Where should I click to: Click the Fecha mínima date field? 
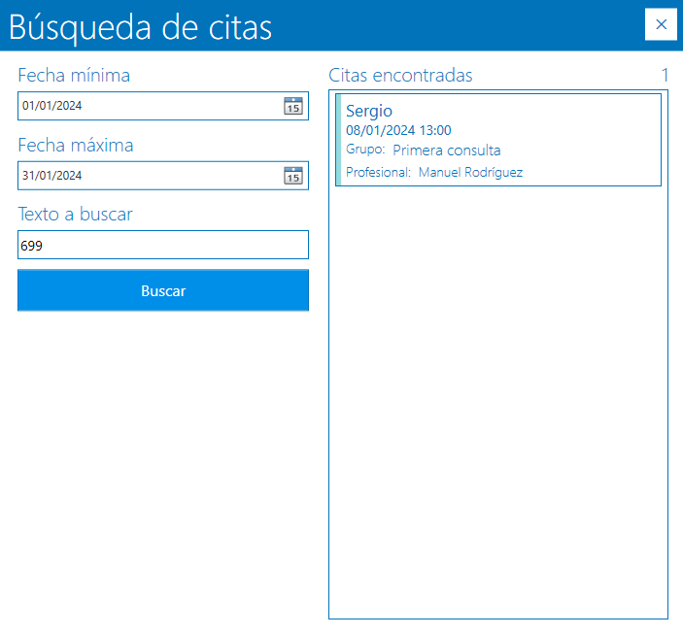click(163, 106)
